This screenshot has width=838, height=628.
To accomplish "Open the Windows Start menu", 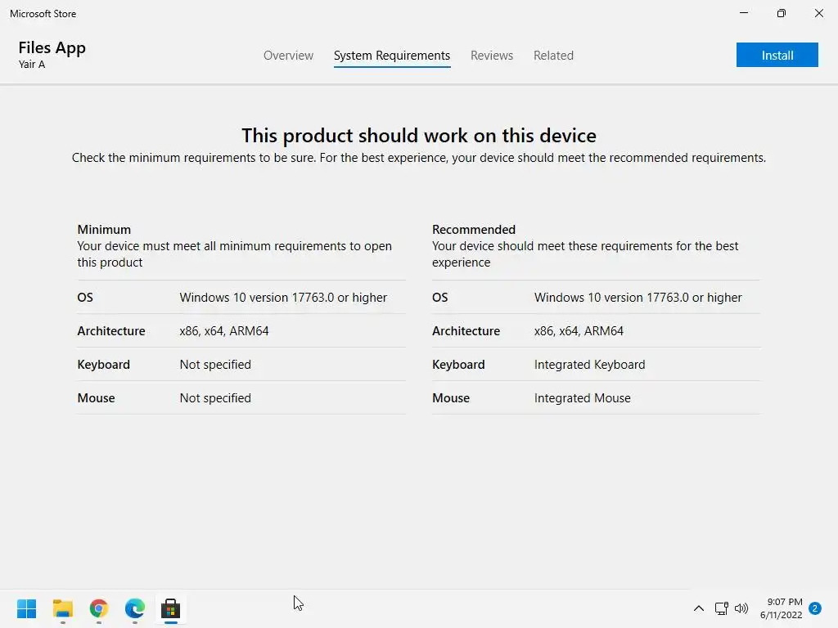I will click(x=26, y=608).
